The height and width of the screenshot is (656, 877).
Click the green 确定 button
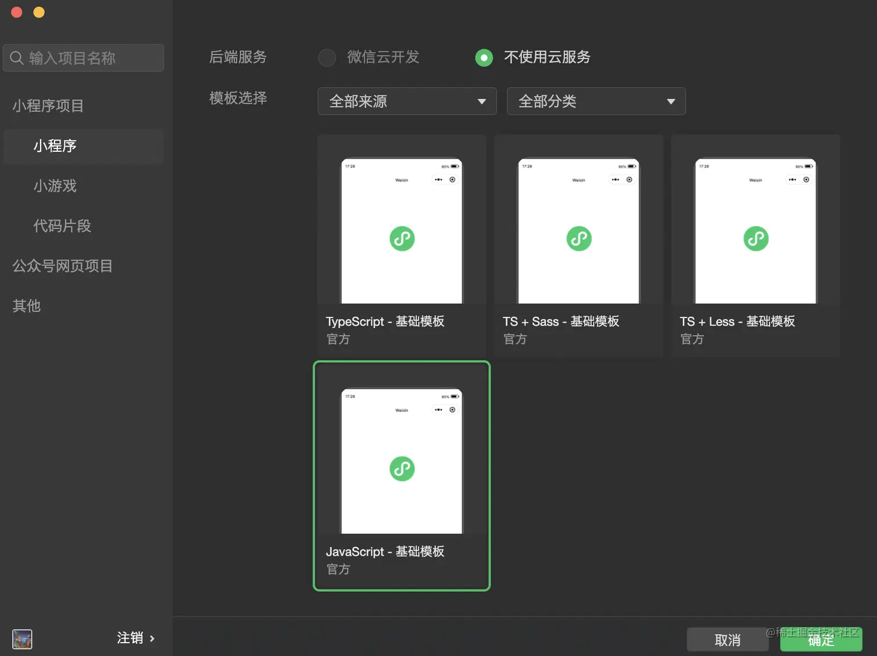[821, 640]
